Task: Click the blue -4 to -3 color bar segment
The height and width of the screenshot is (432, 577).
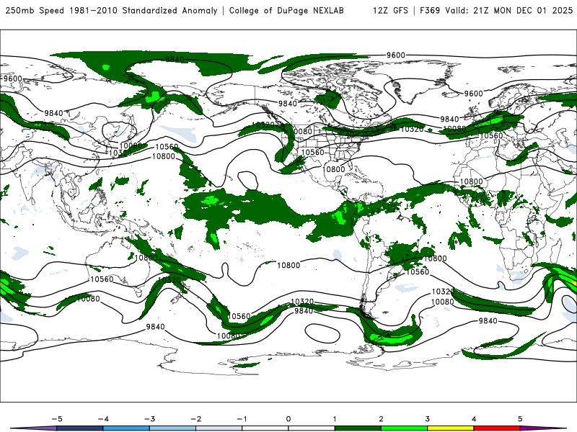Action: [x=126, y=428]
